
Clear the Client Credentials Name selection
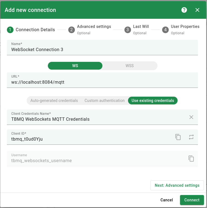(x=191, y=117)
